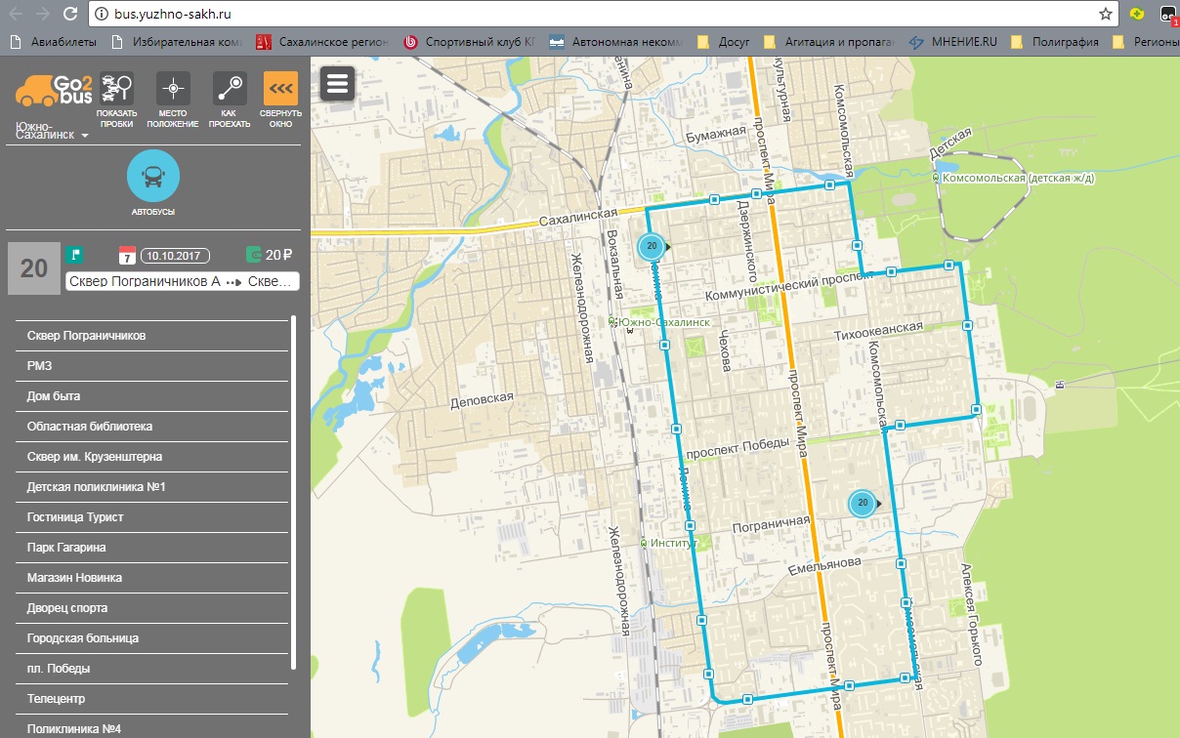Show traffic jams with Показать пробки icon
The height and width of the screenshot is (738, 1180).
(117, 90)
